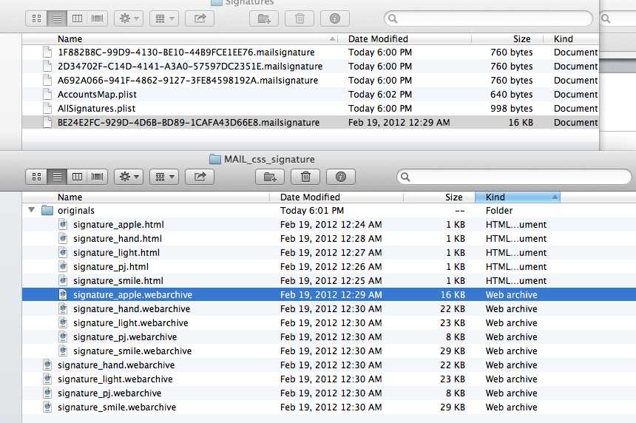Open Arrange menu in MAIL_css_signature window
The height and width of the screenshot is (423, 636).
(x=164, y=177)
